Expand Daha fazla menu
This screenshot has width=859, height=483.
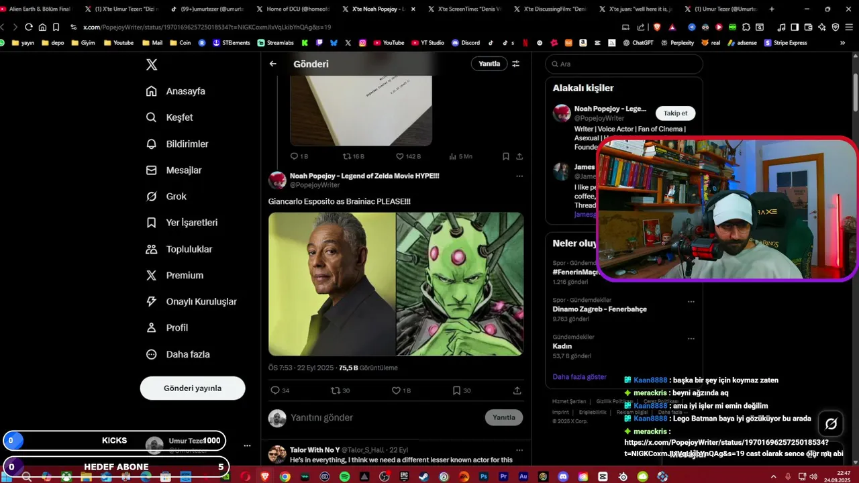pyautogui.click(x=178, y=354)
